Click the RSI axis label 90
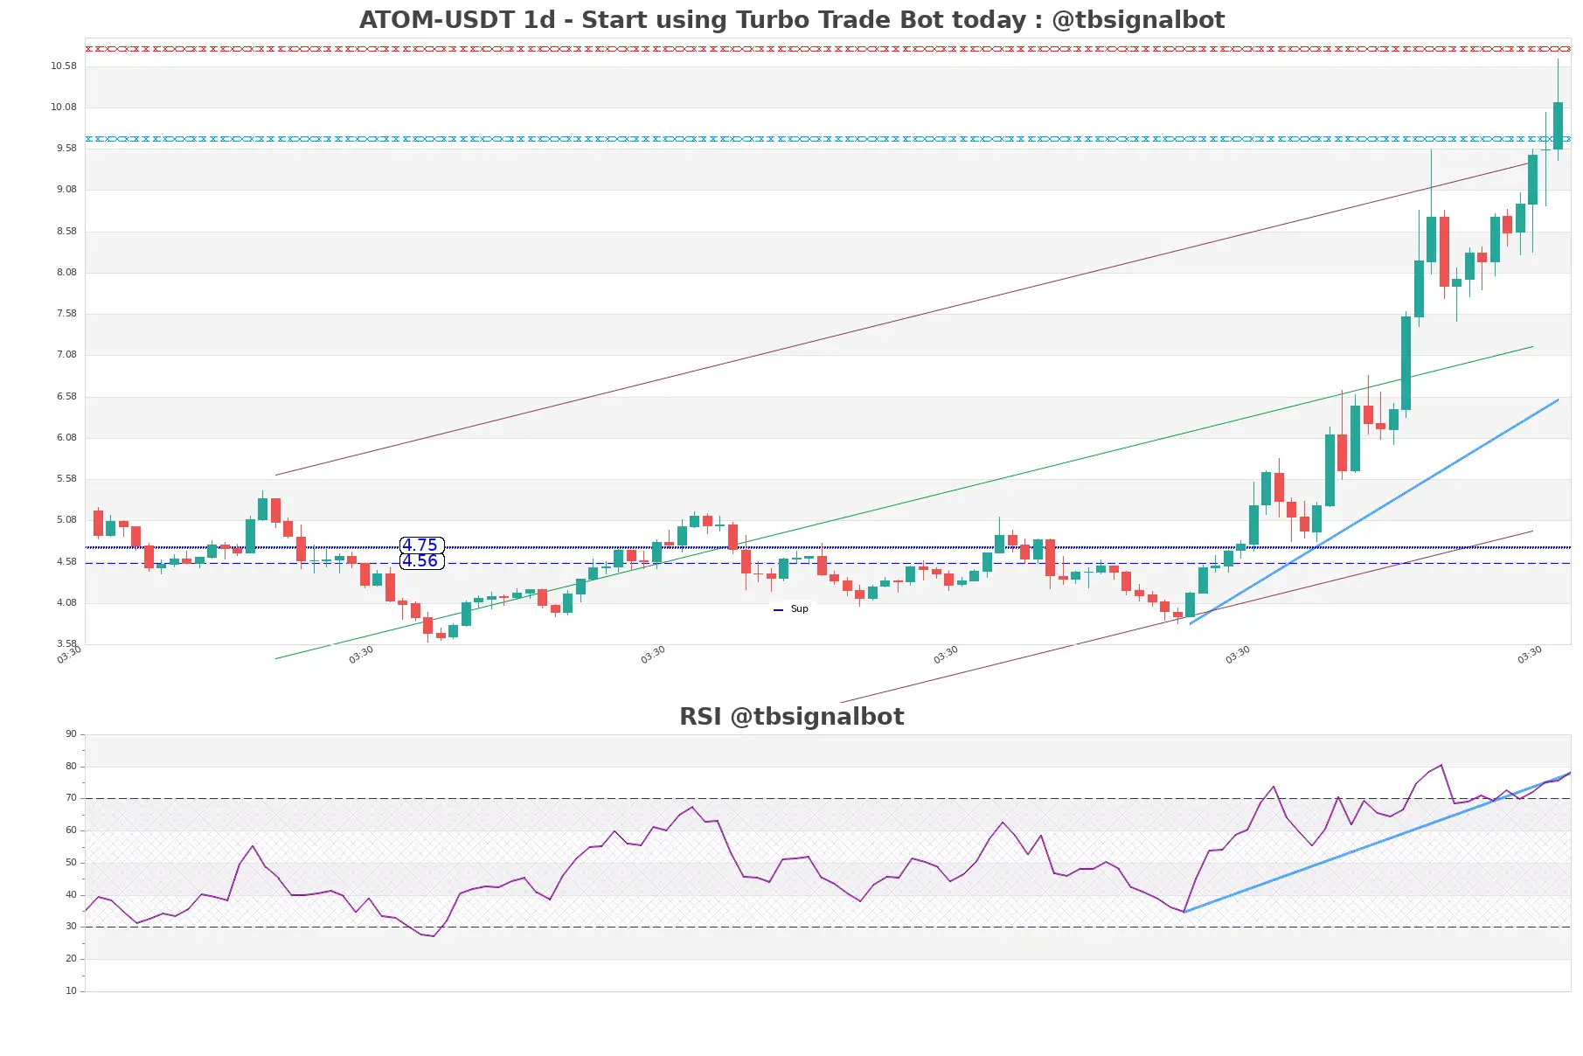The height and width of the screenshot is (1056, 1583). [x=71, y=734]
